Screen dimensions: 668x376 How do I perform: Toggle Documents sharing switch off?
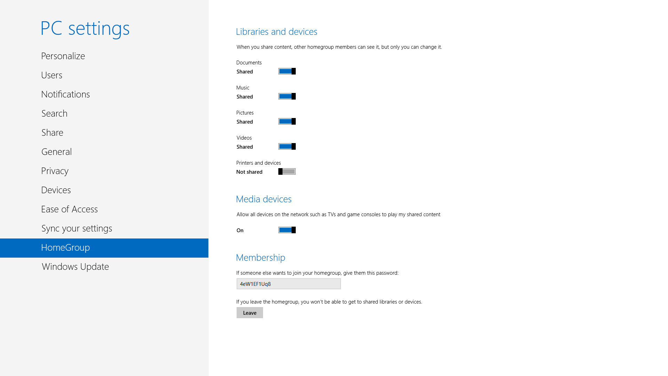tap(287, 71)
